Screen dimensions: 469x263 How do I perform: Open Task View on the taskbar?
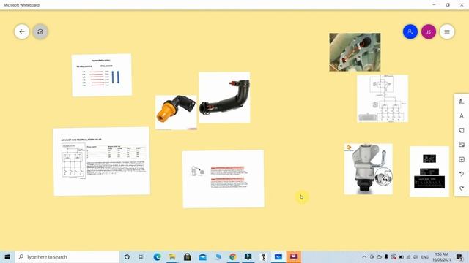click(141, 256)
